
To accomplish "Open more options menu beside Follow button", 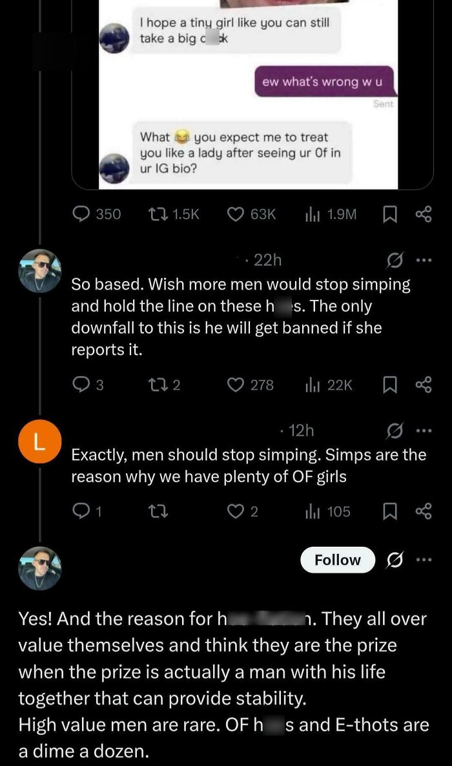I will click(424, 560).
